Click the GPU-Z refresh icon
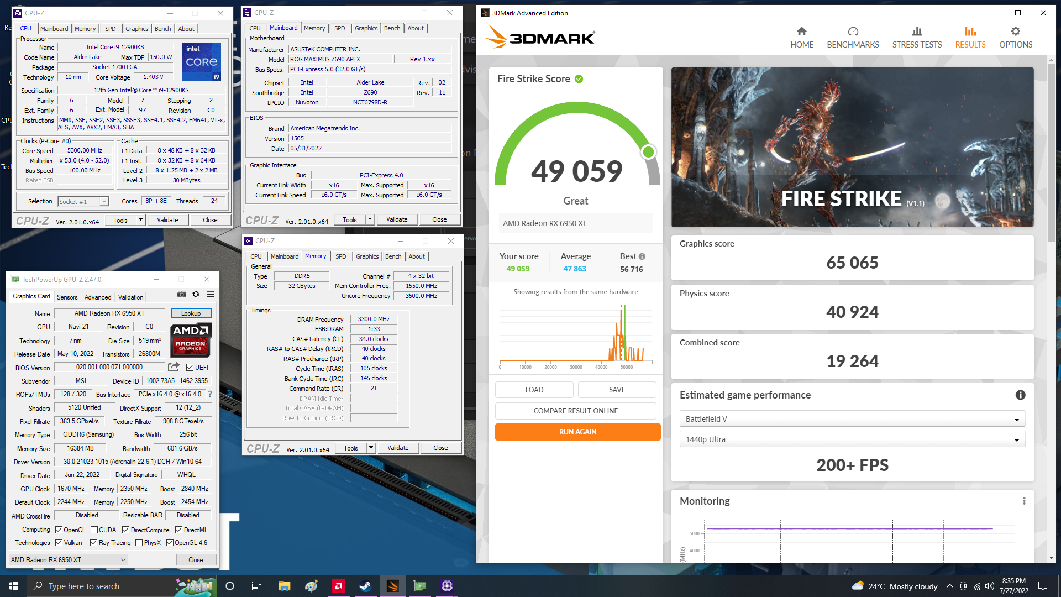The image size is (1061, 597). coord(196,294)
